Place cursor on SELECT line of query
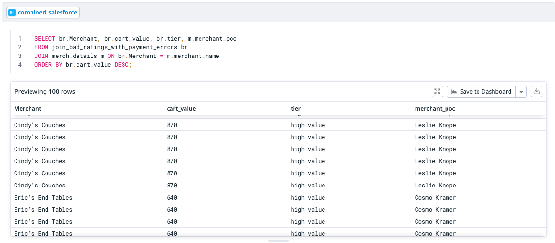 (x=135, y=39)
